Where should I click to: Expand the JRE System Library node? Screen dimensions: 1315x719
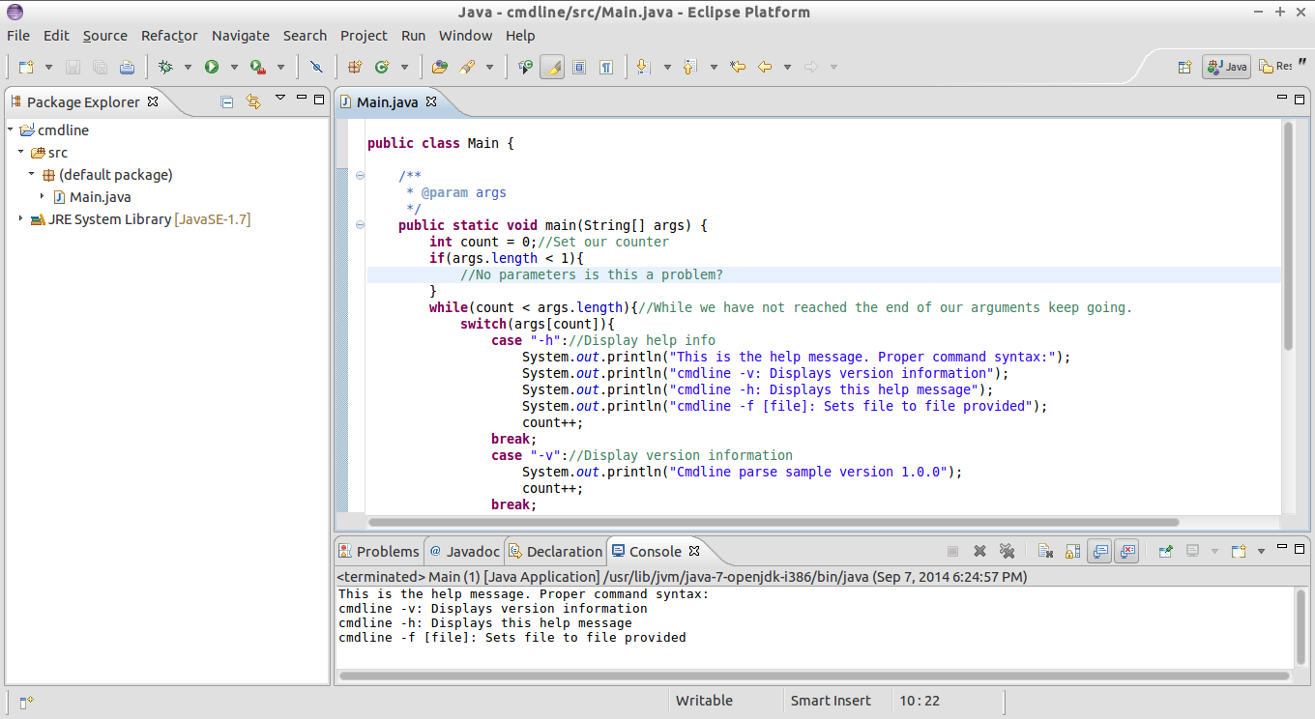(x=21, y=219)
